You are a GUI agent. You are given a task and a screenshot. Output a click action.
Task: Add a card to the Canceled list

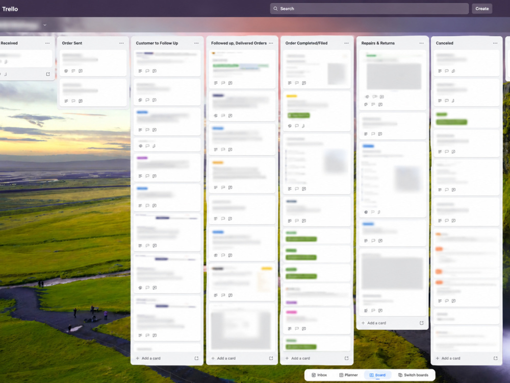(x=448, y=358)
